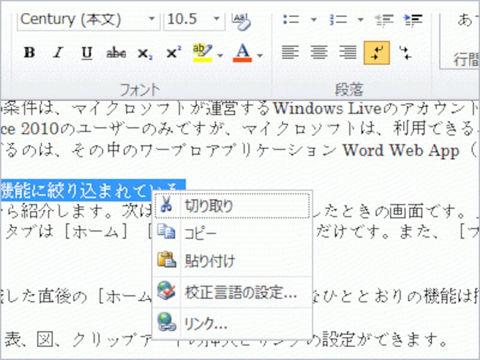Screen dimensions: 480x360
Task: Open bullet list style dropdown
Action: tap(314, 20)
